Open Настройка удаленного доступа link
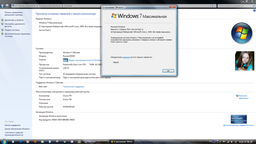This screenshot has width=256, height=144. click(x=15, y=25)
